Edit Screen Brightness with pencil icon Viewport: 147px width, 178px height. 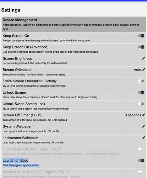tap(143, 58)
